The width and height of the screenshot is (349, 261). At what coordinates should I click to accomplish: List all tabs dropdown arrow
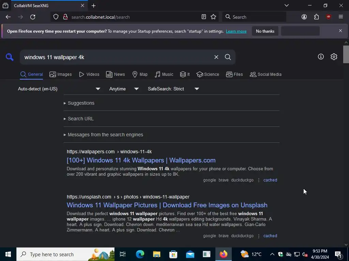pos(287,5)
